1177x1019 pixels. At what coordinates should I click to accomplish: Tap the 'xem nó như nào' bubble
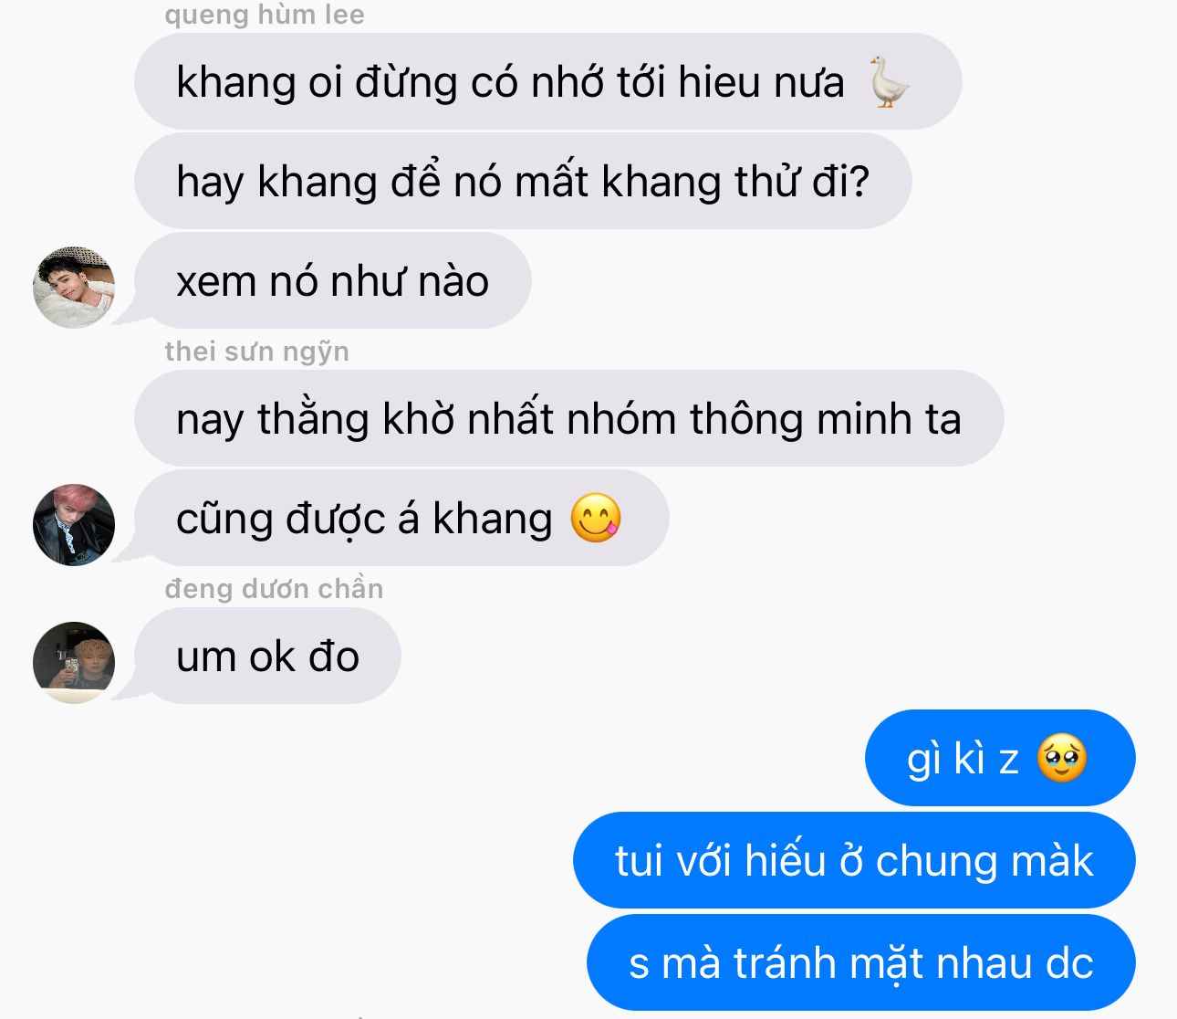point(333,280)
